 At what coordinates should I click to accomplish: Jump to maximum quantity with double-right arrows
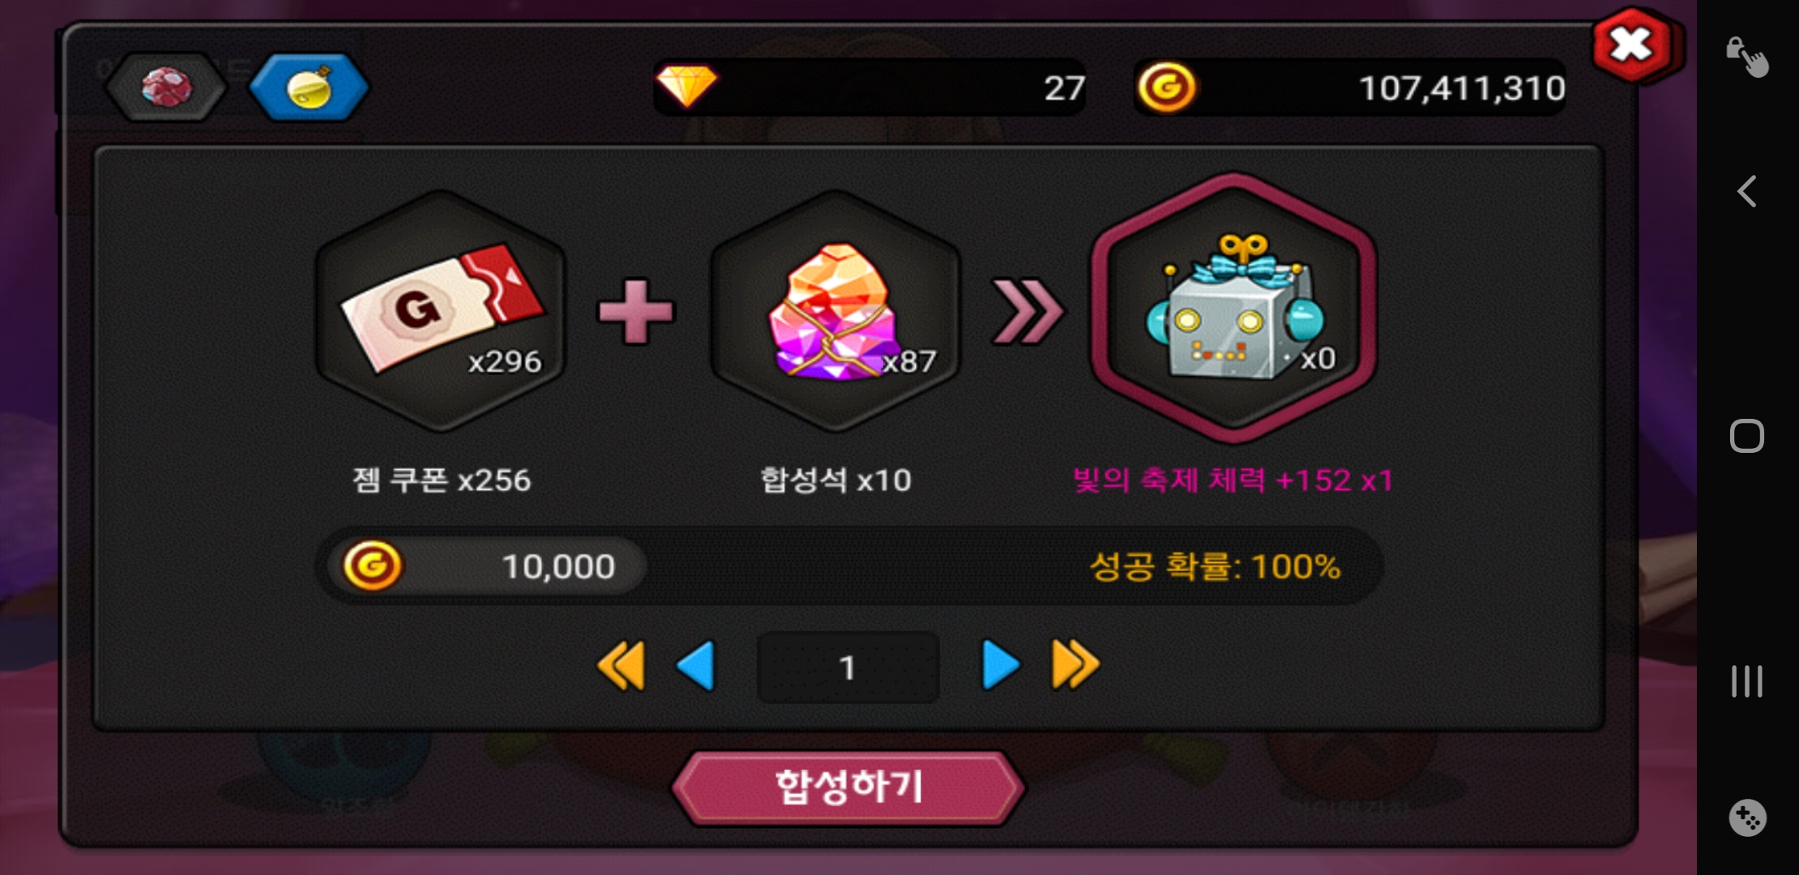[1075, 666]
